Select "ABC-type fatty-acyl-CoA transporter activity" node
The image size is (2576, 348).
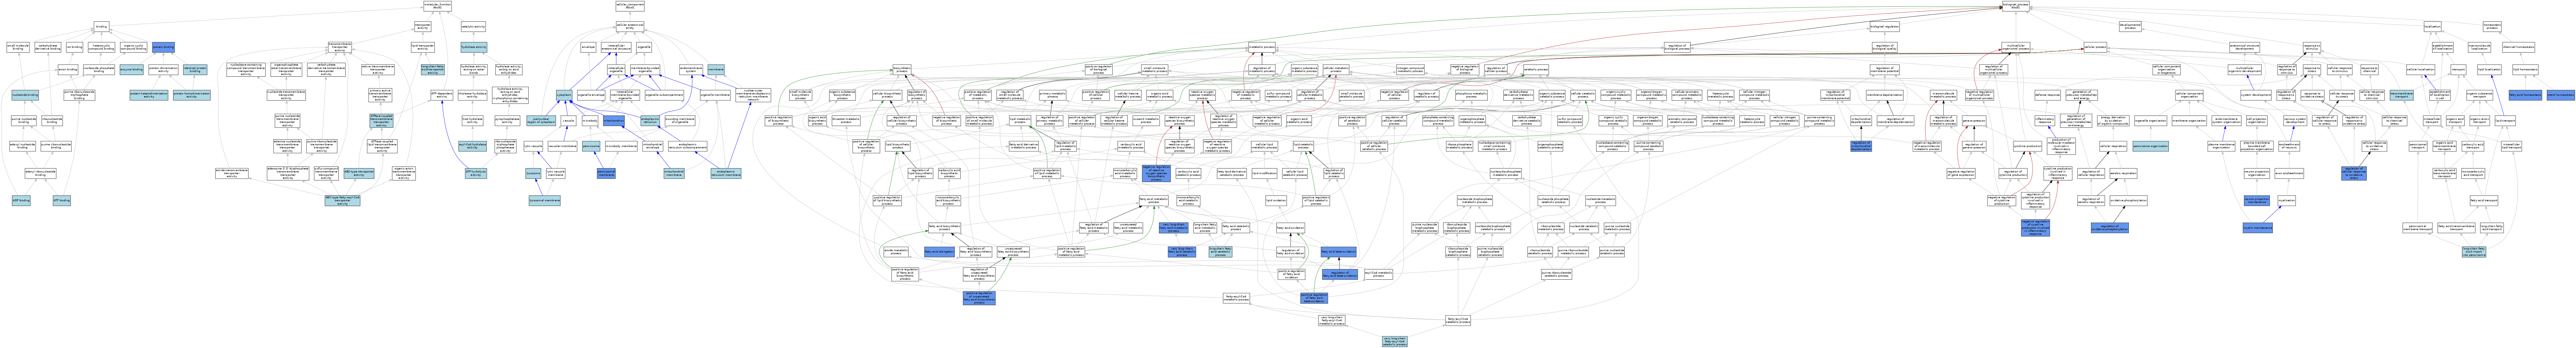342,201
